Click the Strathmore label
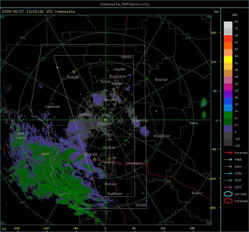The height and width of the screenshot is (232, 249). tap(134, 163)
